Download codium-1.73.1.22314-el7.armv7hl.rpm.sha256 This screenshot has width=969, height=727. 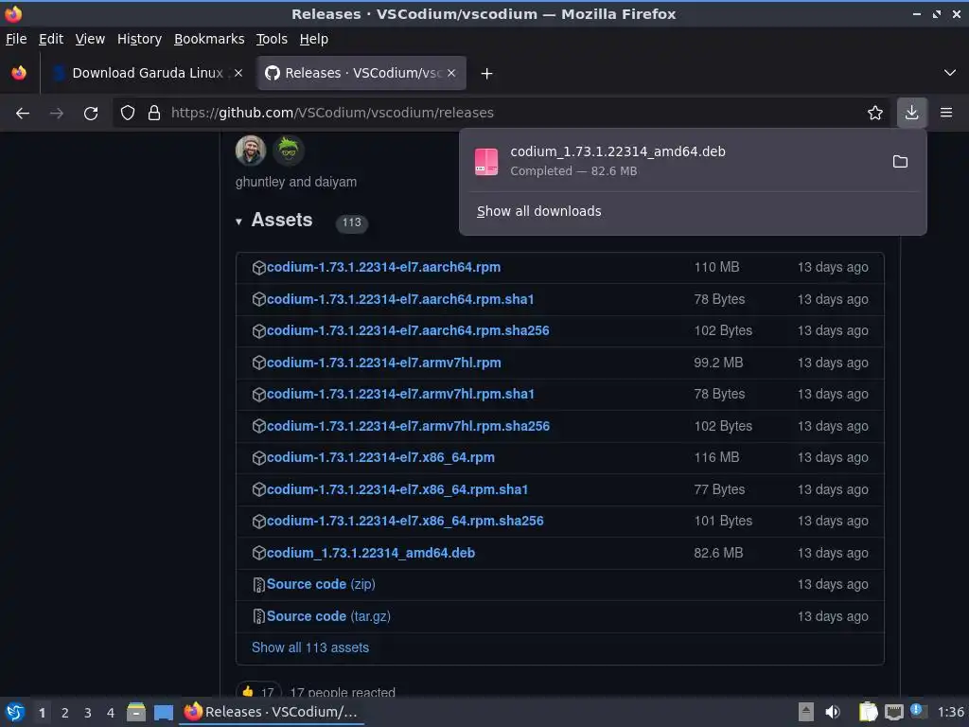tap(409, 426)
